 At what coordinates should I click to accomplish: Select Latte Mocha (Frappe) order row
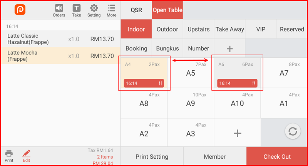(x=61, y=56)
